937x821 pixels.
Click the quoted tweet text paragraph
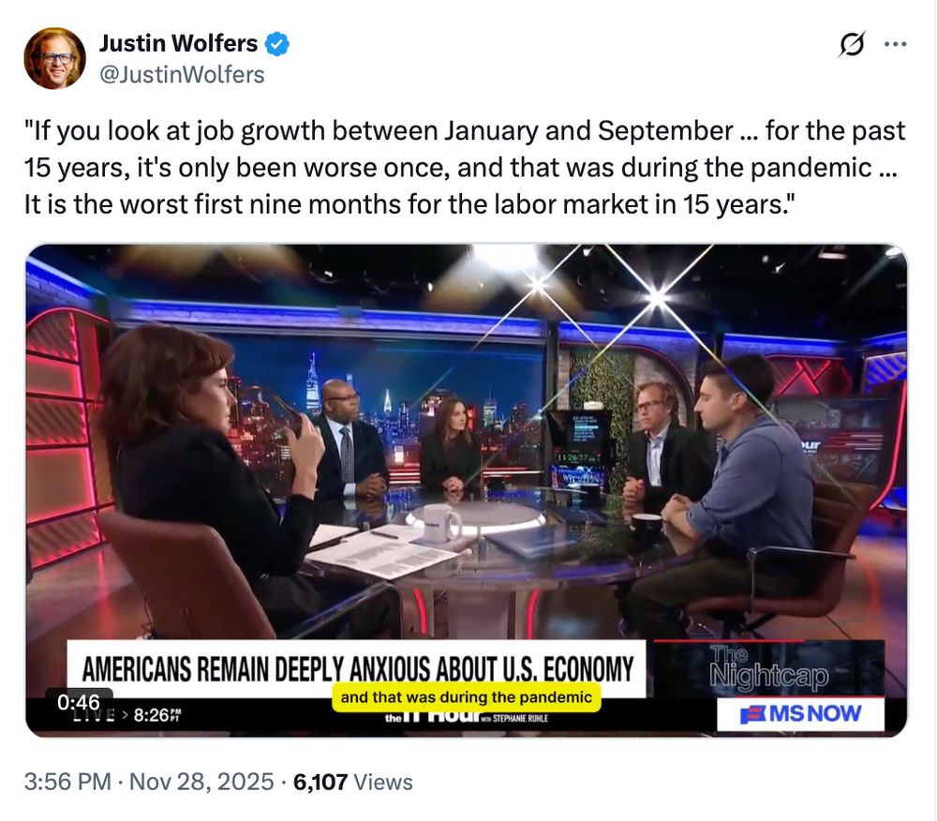465,168
